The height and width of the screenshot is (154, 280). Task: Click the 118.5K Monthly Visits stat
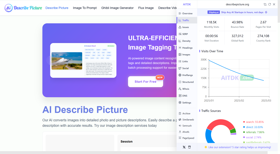tap(212, 24)
